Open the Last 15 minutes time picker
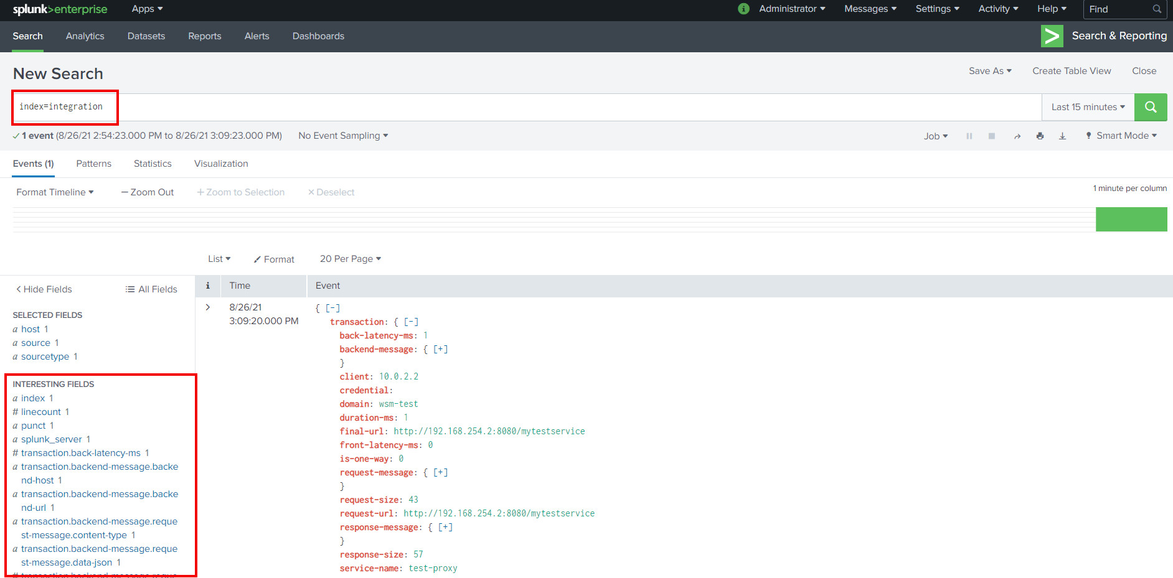Screen dimensions: 1173x578 tap(1088, 107)
